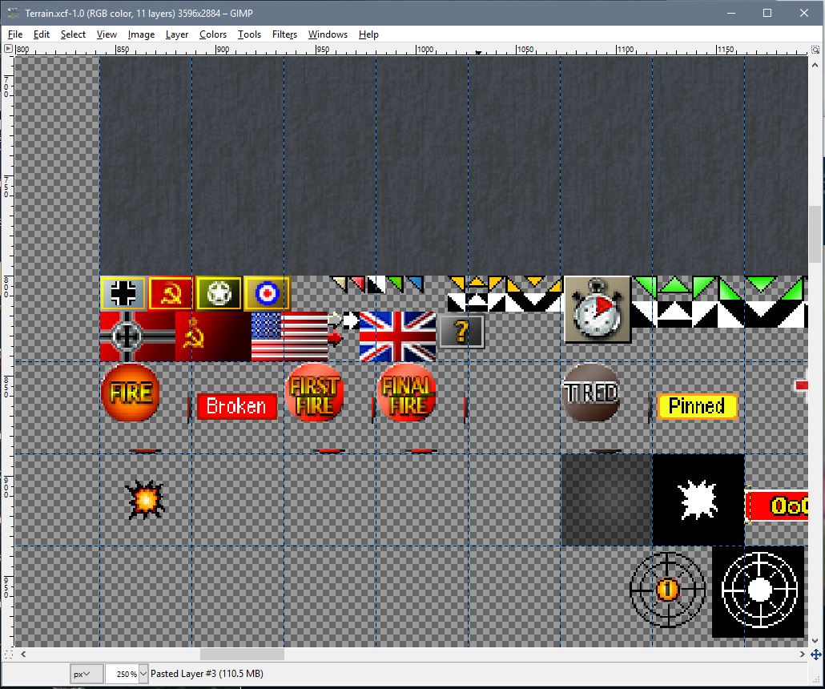
Task: Open the Image menu
Action: [x=142, y=34]
